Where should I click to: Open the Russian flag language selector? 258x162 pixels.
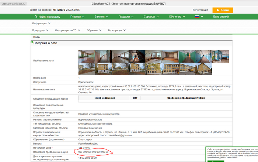[x=199, y=17]
